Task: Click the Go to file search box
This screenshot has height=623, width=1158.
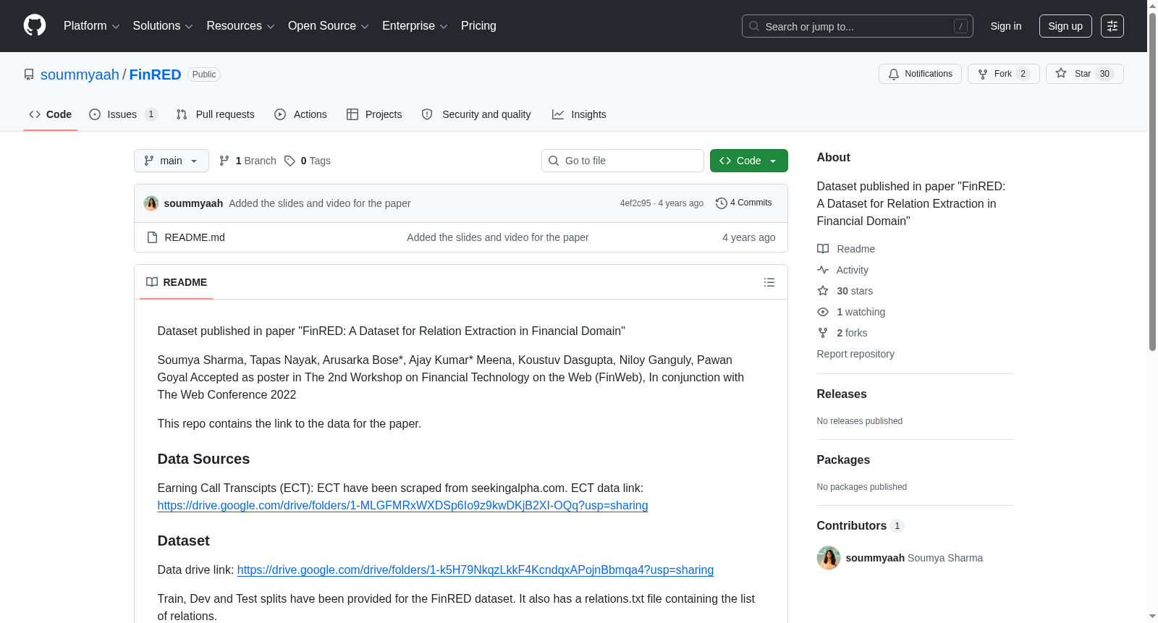Action: click(622, 161)
